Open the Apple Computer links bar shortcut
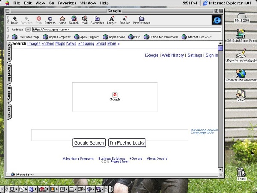Viewport: 257px width, 193px height. 57,37
